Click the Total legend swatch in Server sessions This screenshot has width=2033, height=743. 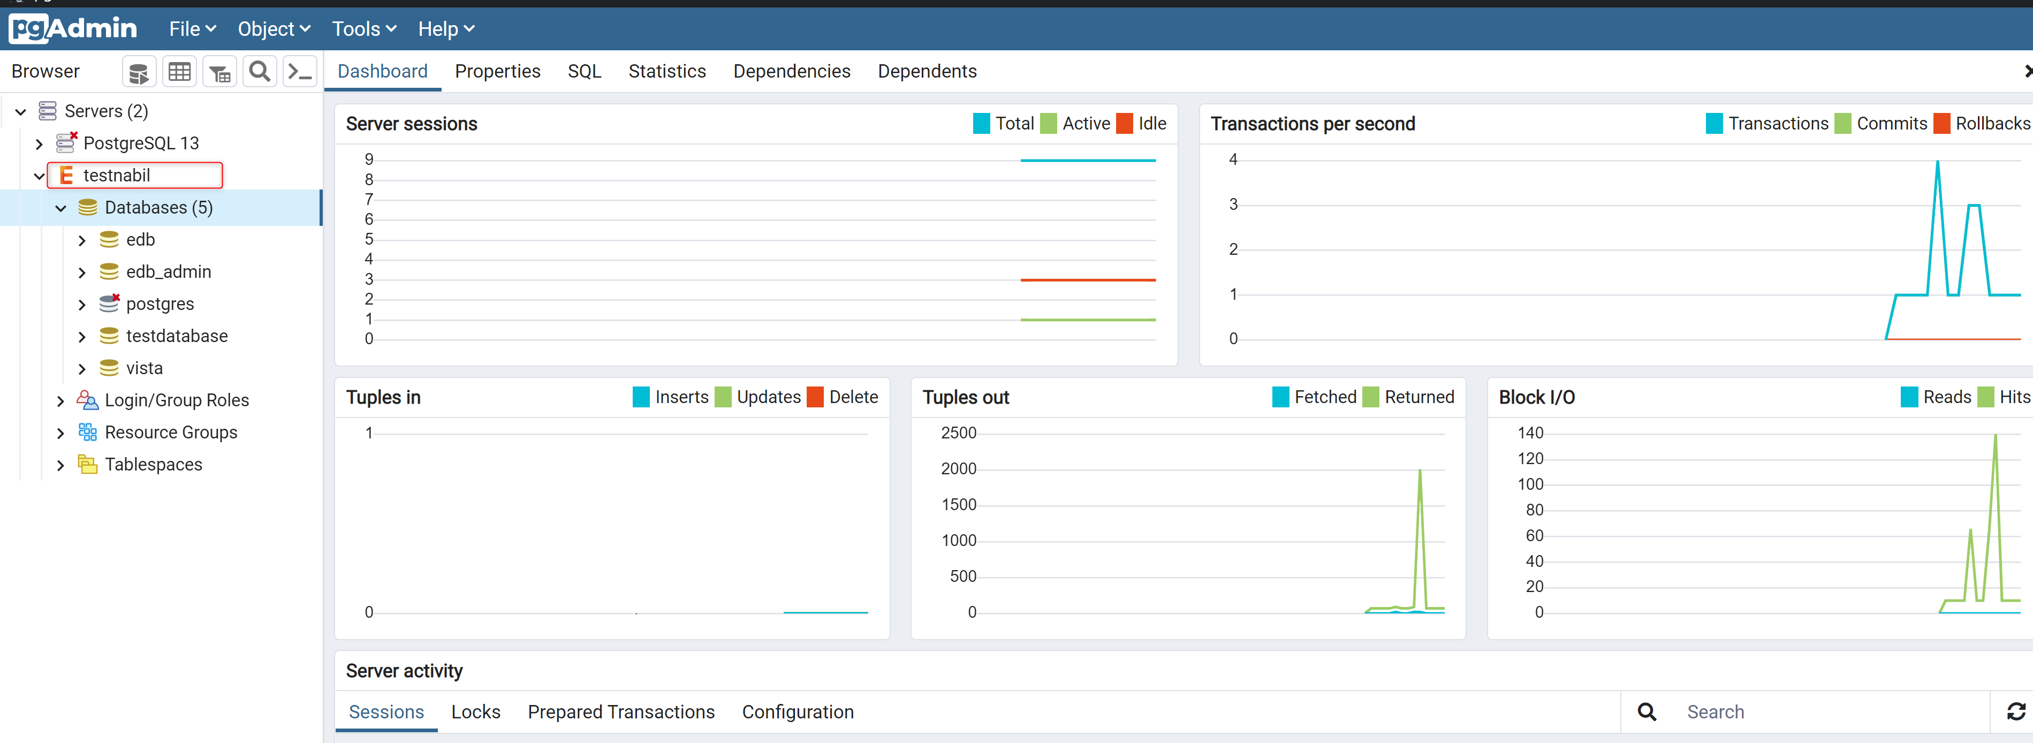[982, 124]
